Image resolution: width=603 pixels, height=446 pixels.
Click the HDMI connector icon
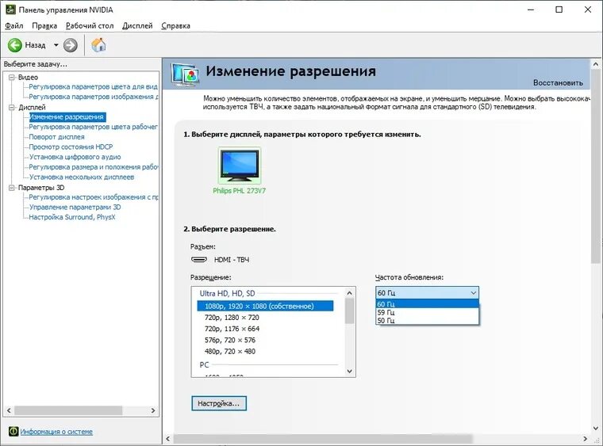(199, 260)
